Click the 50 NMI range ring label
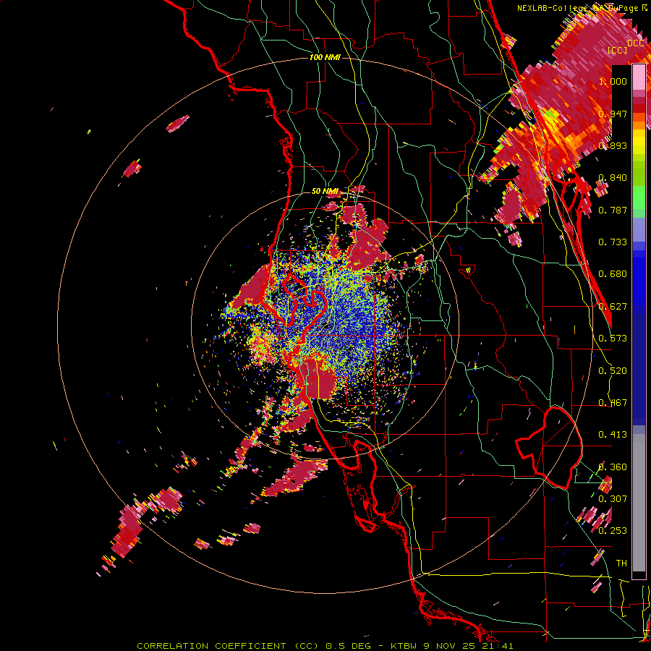This screenshot has width=651, height=651. pos(325,192)
